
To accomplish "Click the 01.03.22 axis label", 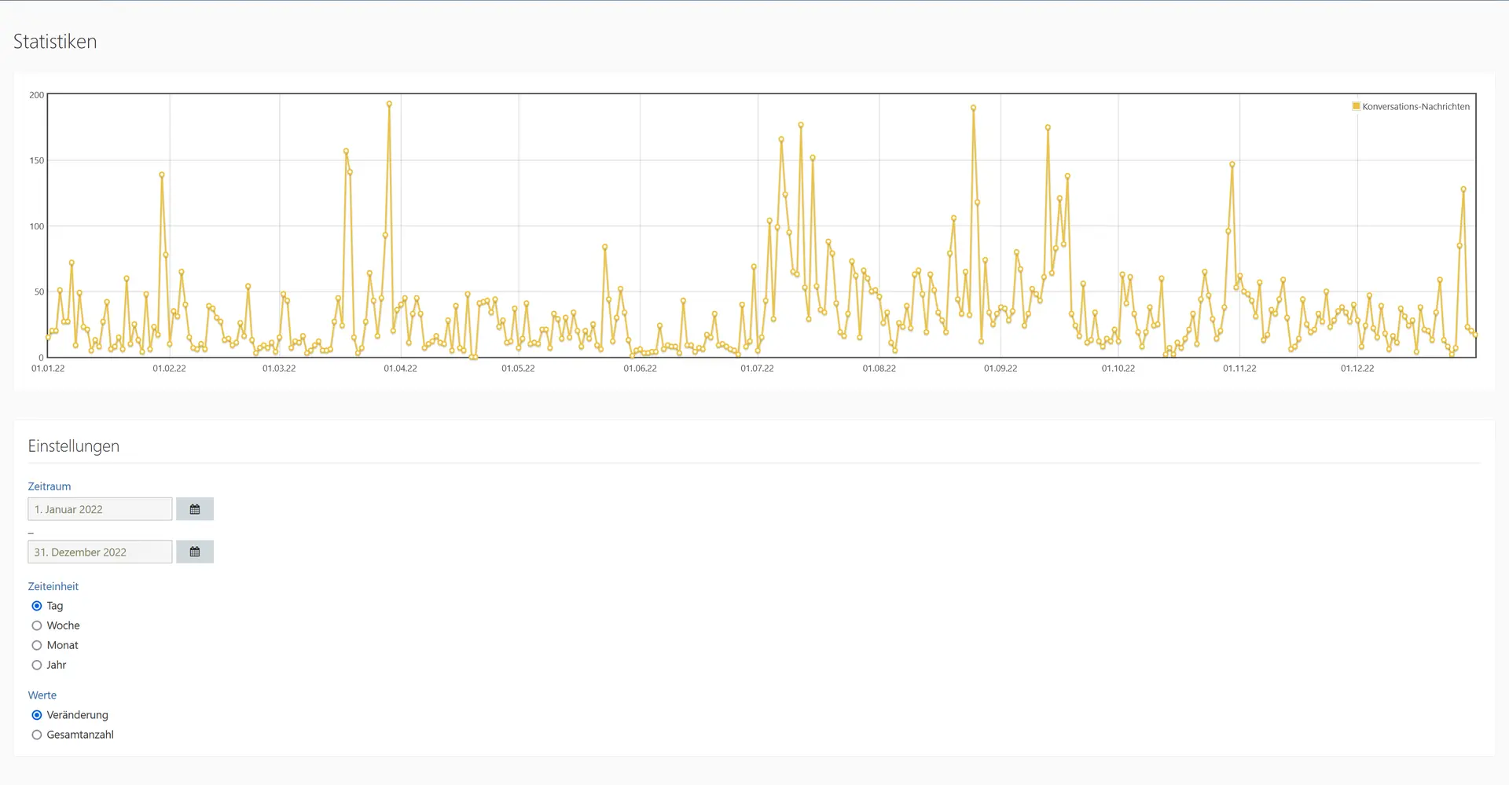I will click(x=279, y=368).
